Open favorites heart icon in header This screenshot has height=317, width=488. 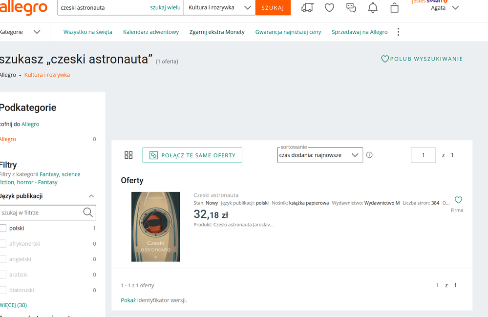329,7
